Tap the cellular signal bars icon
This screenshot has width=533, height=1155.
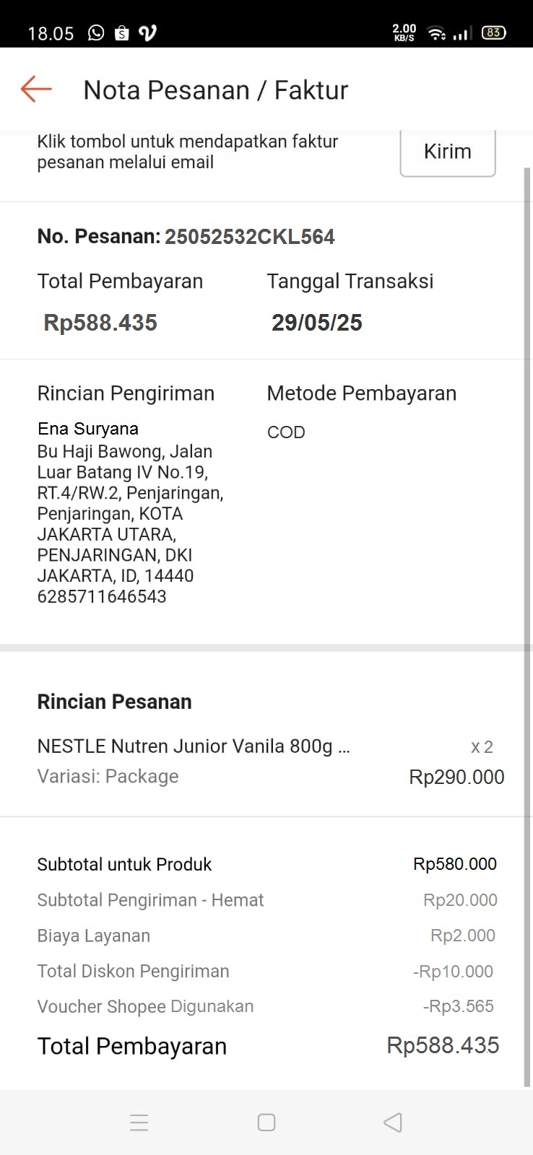tap(462, 33)
